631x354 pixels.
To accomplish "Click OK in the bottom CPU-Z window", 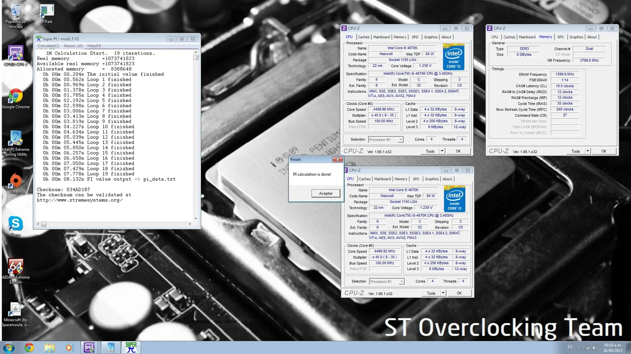I will point(459,293).
